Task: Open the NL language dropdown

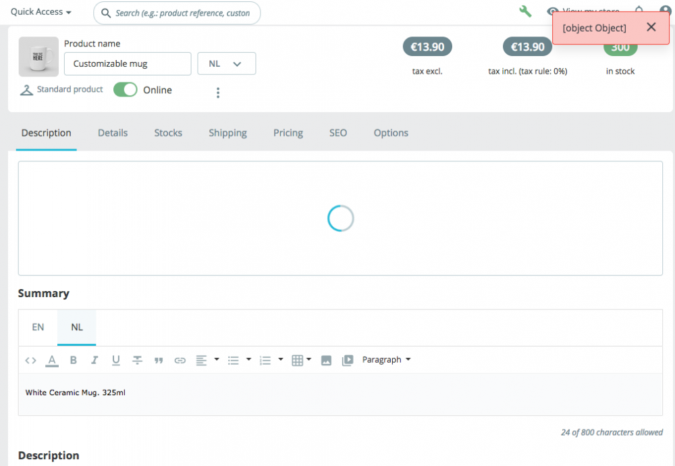Action: click(x=226, y=63)
